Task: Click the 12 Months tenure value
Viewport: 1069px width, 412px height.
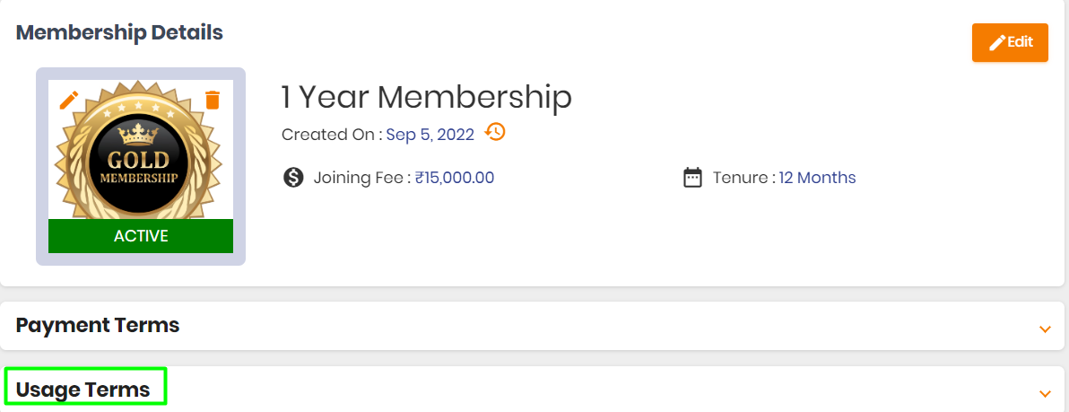Action: point(817,178)
